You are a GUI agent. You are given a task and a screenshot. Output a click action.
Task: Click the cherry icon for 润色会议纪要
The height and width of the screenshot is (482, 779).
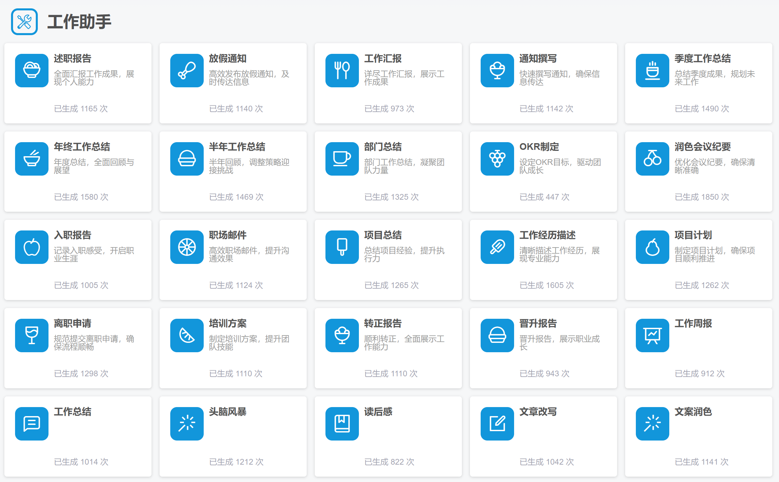tap(652, 159)
